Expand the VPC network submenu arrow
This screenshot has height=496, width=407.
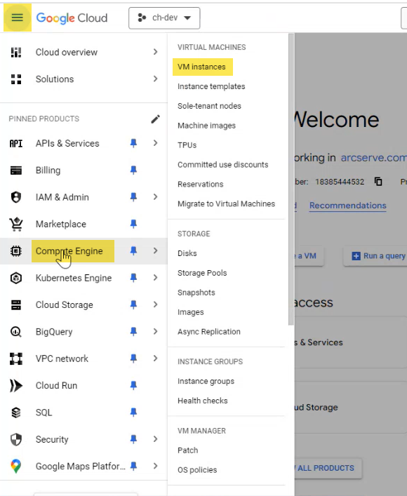155,358
